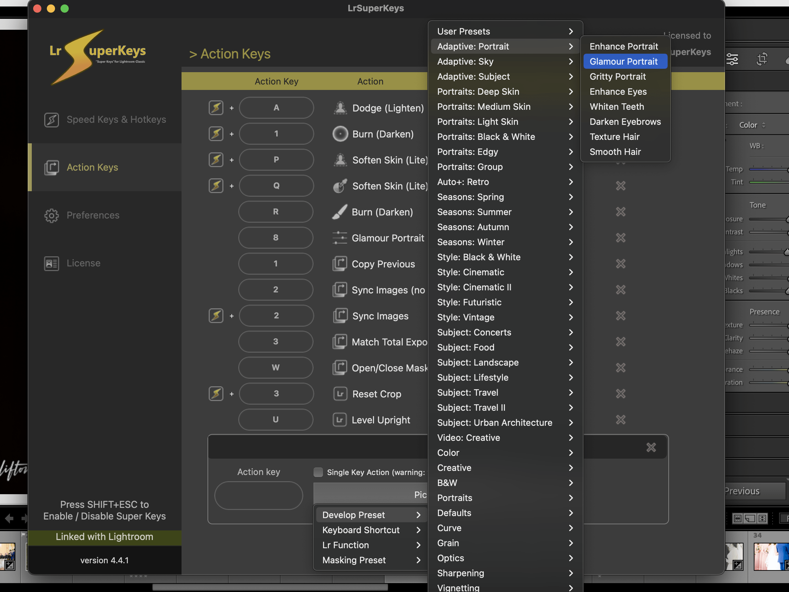789x592 pixels.
Task: Delete the Soften Skin row Q with X
Action: [x=621, y=186]
